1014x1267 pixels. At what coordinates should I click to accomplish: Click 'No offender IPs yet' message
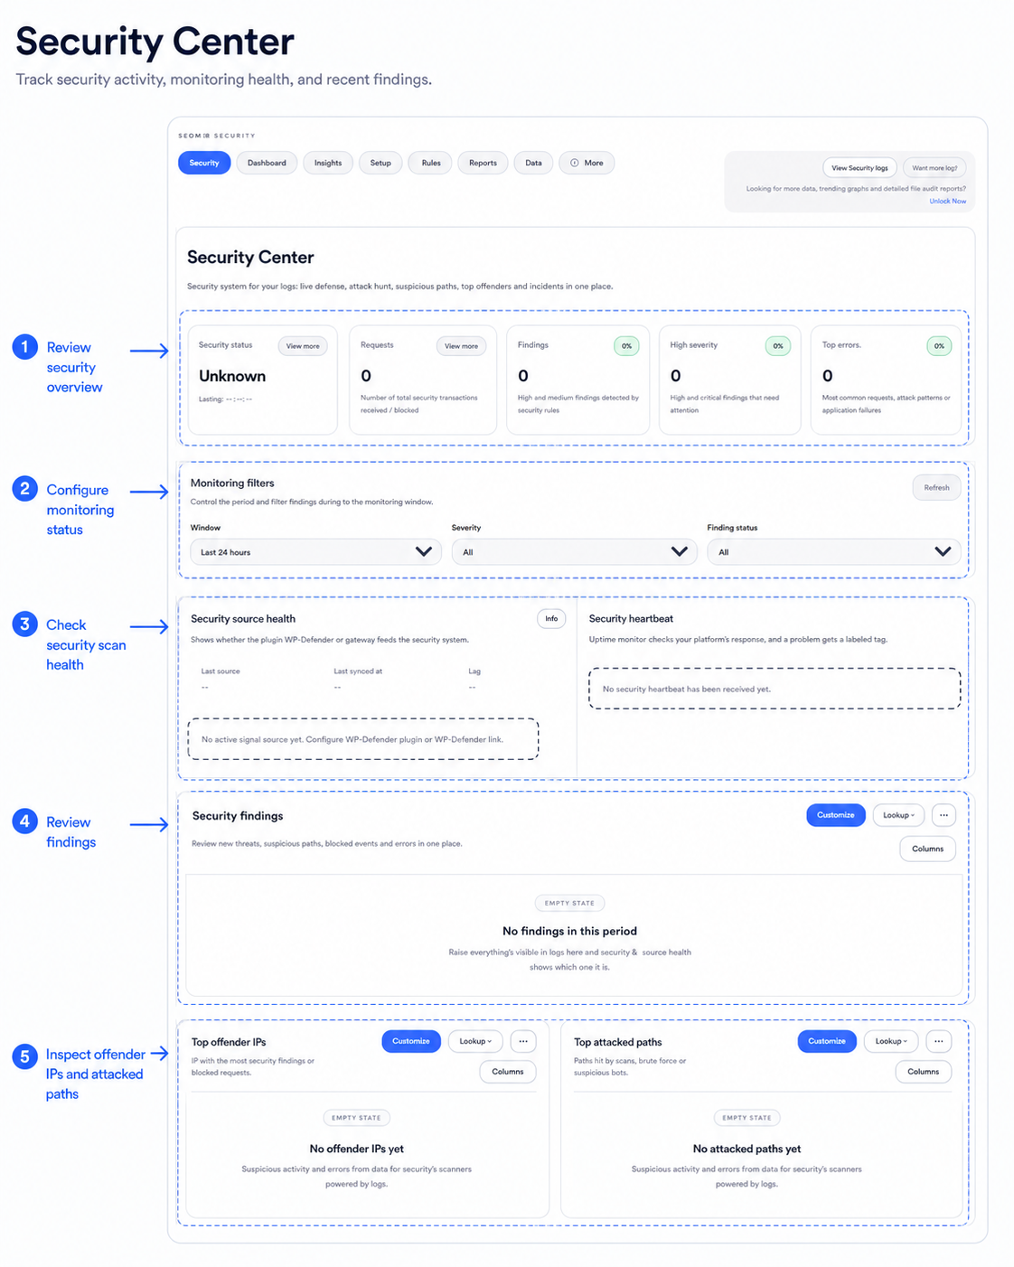click(x=357, y=1149)
